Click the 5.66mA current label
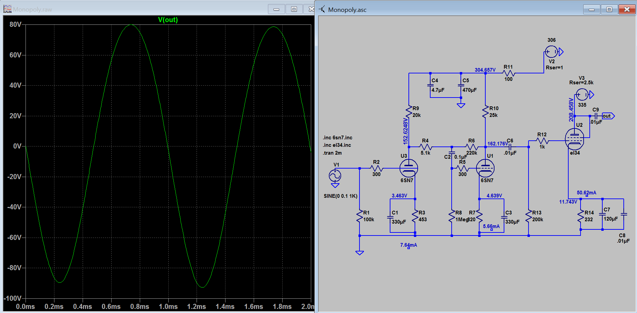Image resolution: width=637 pixels, height=313 pixels. click(x=491, y=226)
